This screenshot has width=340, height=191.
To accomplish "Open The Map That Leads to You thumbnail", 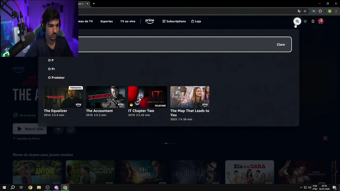I will point(190,97).
